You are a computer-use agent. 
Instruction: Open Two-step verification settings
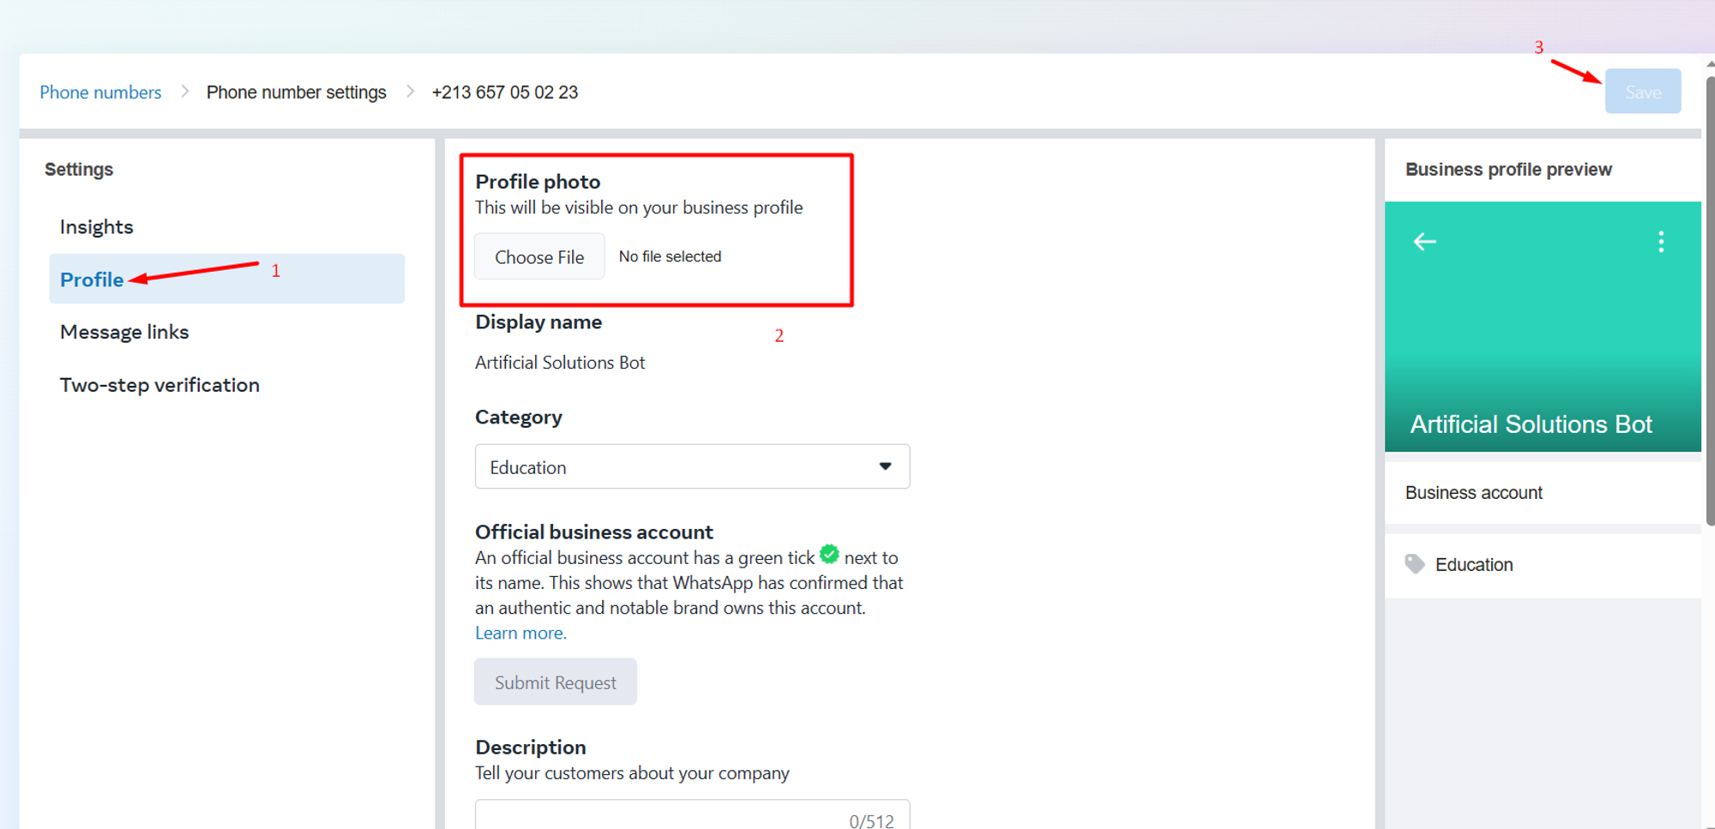pyautogui.click(x=159, y=386)
